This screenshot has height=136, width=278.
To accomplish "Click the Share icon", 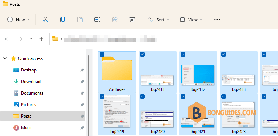I will click(115, 19).
